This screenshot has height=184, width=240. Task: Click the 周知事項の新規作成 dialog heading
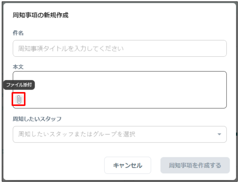(x=41, y=15)
